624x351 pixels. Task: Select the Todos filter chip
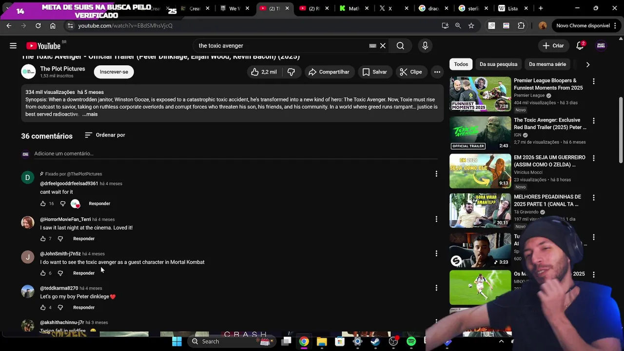point(461,64)
